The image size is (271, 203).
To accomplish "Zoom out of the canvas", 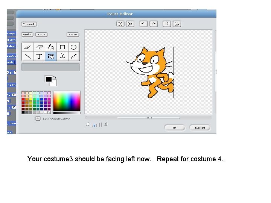I will click(x=88, y=124).
